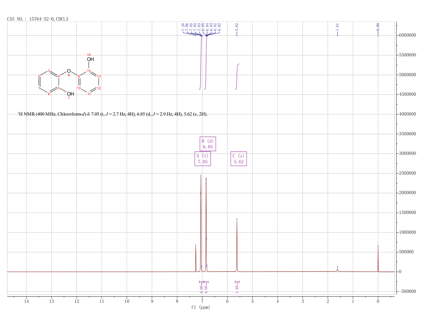430x332 pixels.
Task: Click the A (t) 7.05 multiplet label box
Action: tap(203, 159)
